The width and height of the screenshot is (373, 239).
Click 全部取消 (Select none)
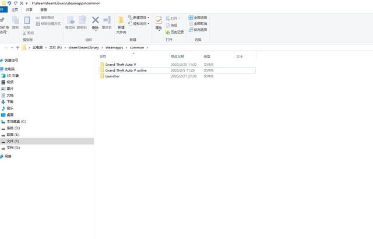click(x=198, y=23)
